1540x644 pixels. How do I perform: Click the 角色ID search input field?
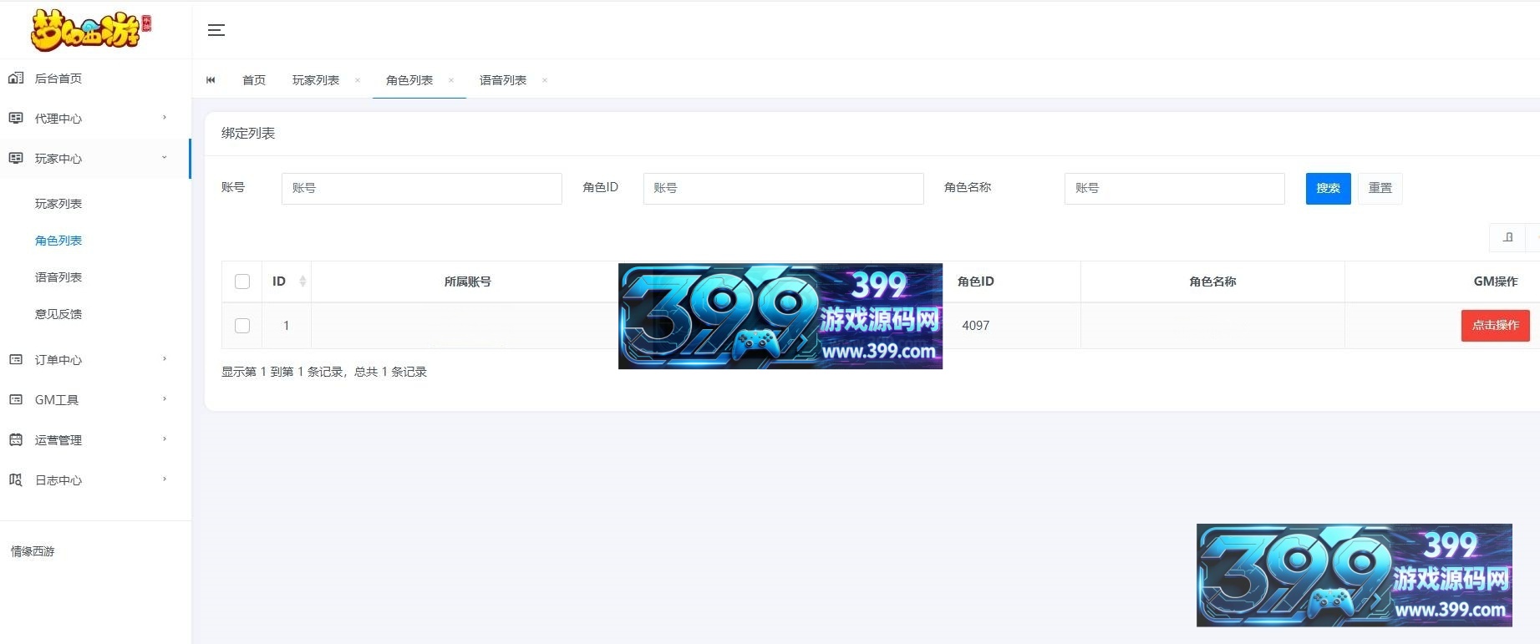(784, 189)
